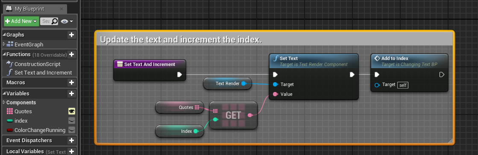478x155 pixels.
Task: Click the Set Text exec output pin
Action: point(352,75)
